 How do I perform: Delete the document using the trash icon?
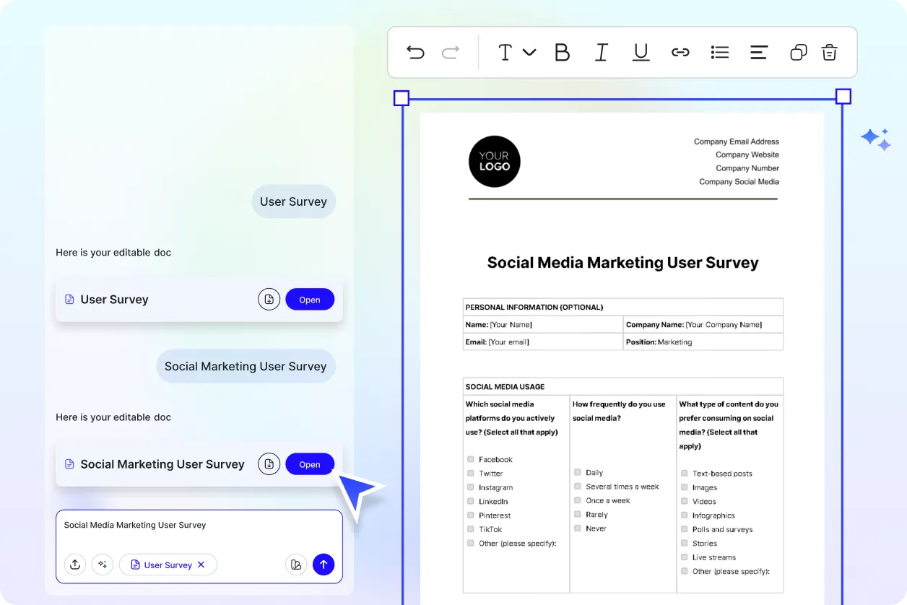pos(829,51)
